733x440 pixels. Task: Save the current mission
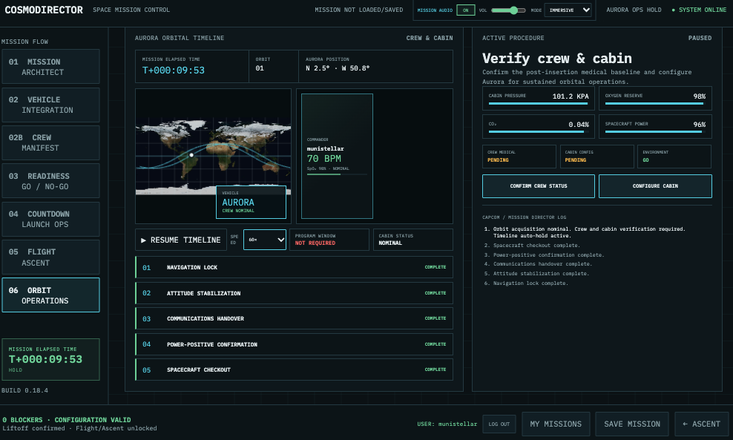[632, 424]
